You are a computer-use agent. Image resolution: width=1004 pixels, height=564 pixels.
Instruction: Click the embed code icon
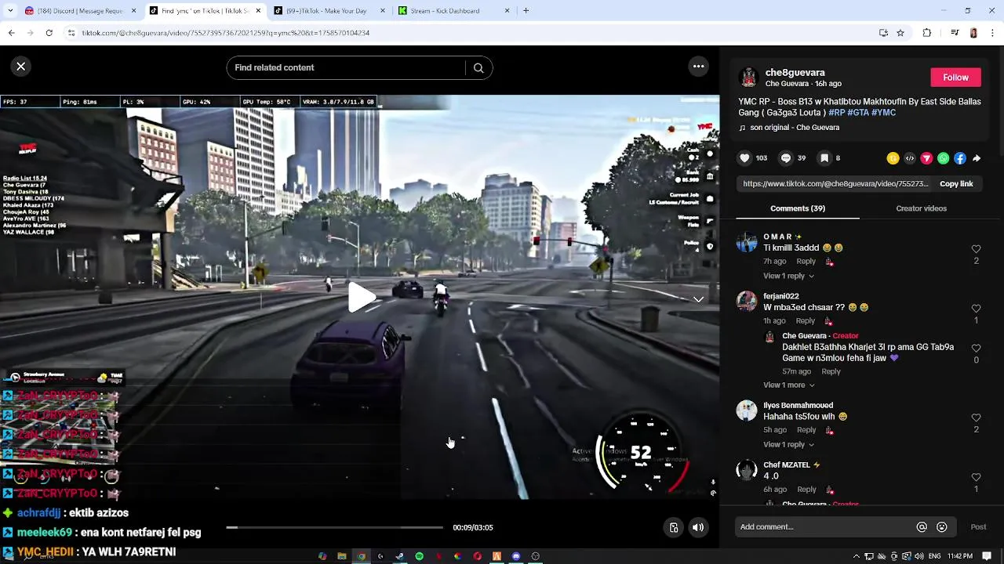910,158
